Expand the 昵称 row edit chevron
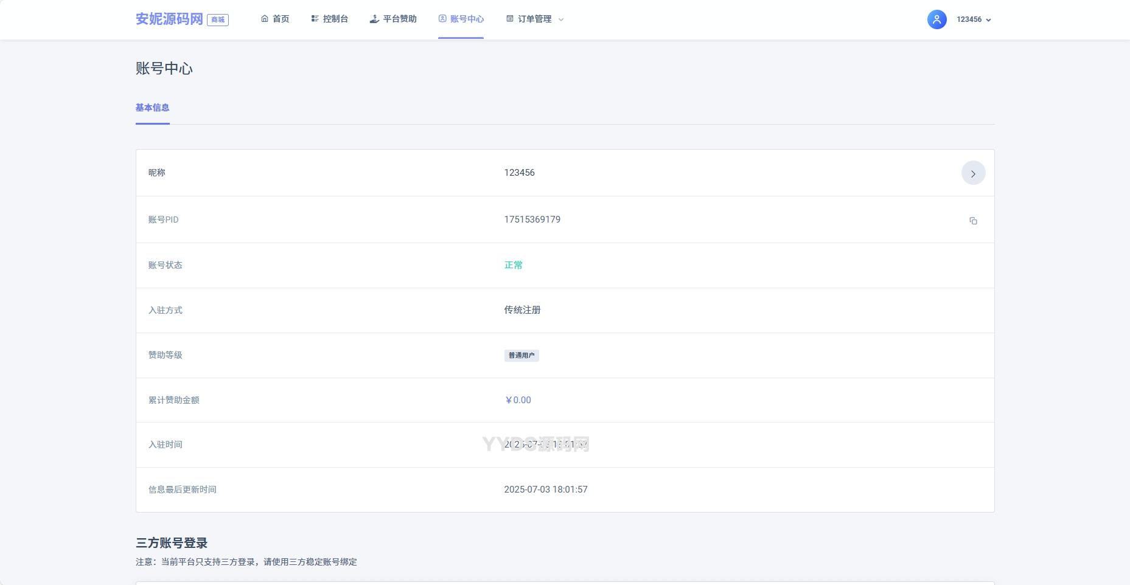This screenshot has height=585, width=1130. click(973, 173)
